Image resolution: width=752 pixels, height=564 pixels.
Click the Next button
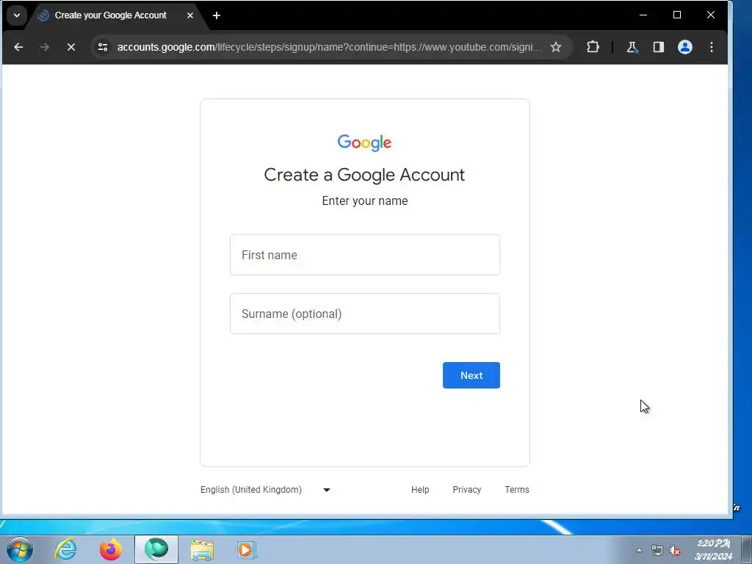tap(471, 375)
